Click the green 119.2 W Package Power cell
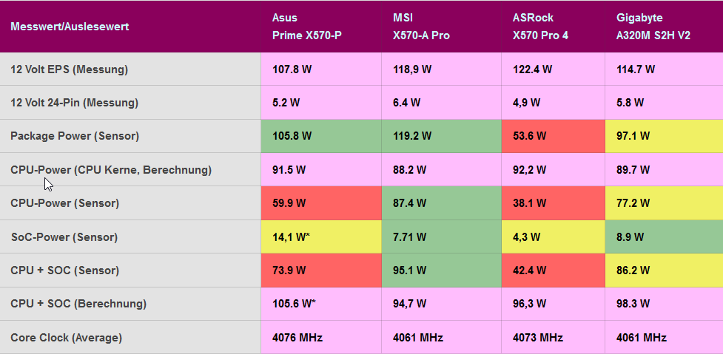 click(x=441, y=136)
